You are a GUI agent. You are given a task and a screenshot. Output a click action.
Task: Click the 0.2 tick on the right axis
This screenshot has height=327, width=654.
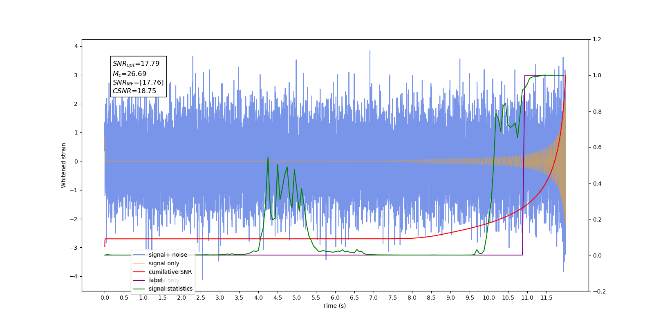coord(597,219)
